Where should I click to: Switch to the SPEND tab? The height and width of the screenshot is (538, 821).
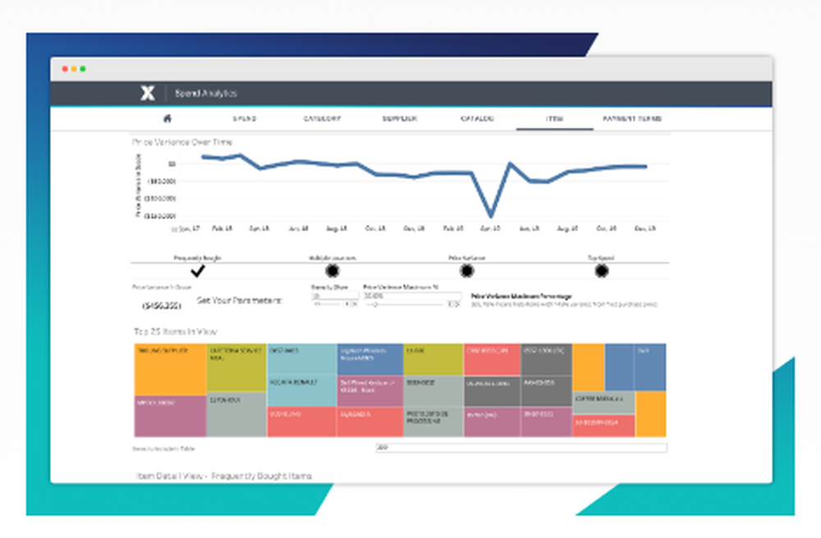(x=245, y=119)
